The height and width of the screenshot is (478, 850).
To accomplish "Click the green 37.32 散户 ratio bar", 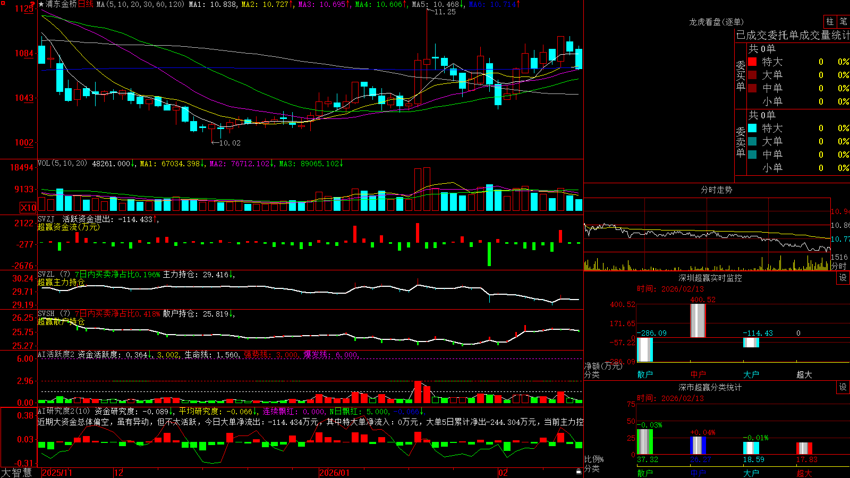I will [645, 442].
